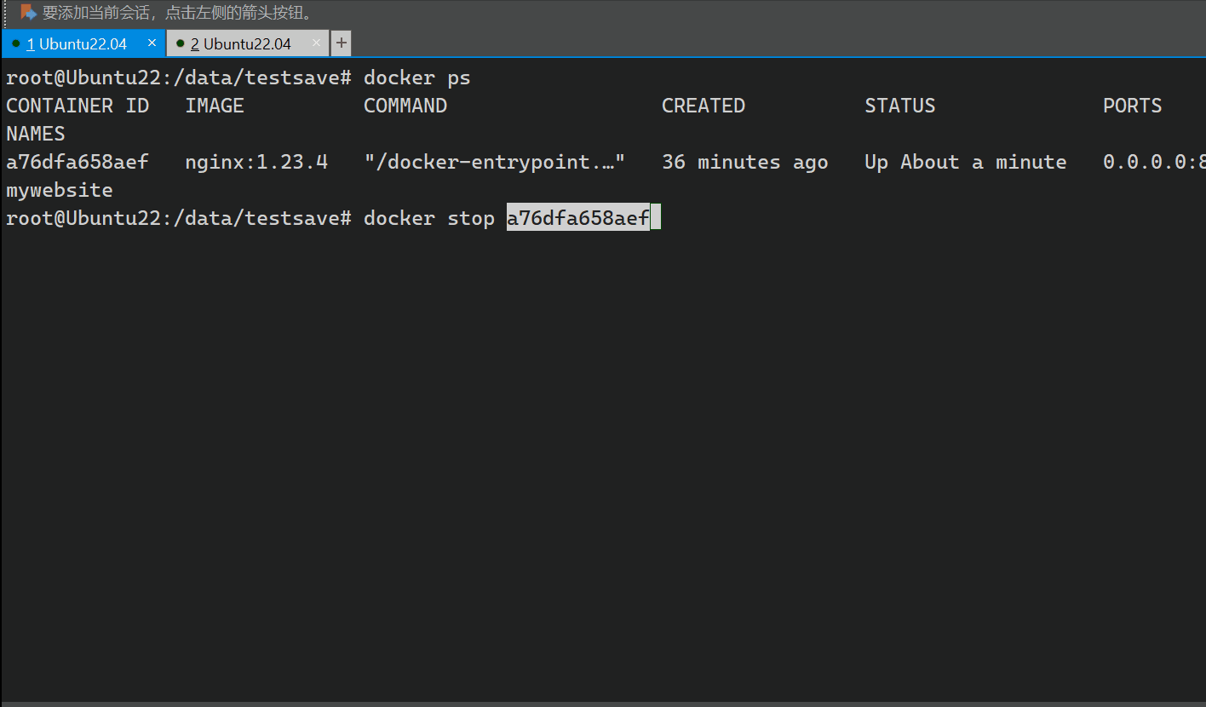Close the 2 Ubuntu22.04 tab

(316, 43)
